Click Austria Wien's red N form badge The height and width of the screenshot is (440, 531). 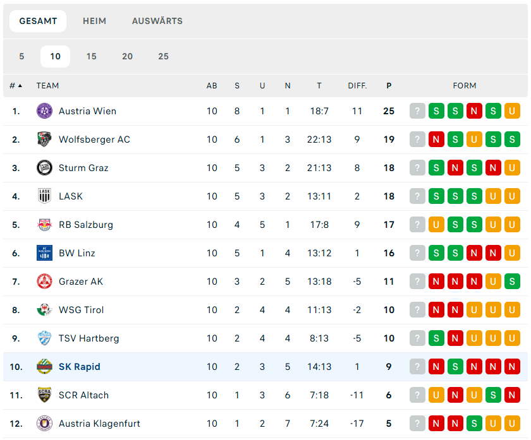(474, 111)
